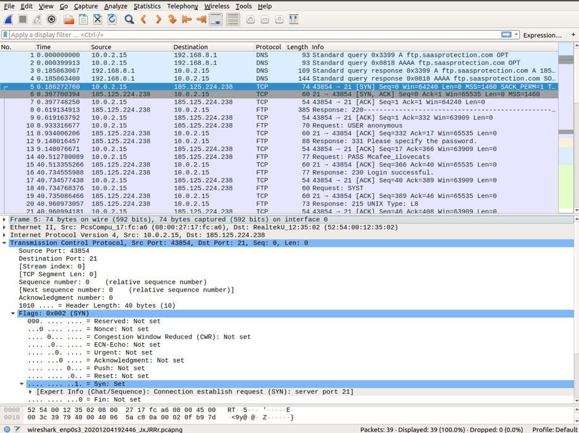Toggle auto-scroll during live capture
This screenshot has height=433, width=579.
(x=216, y=20)
